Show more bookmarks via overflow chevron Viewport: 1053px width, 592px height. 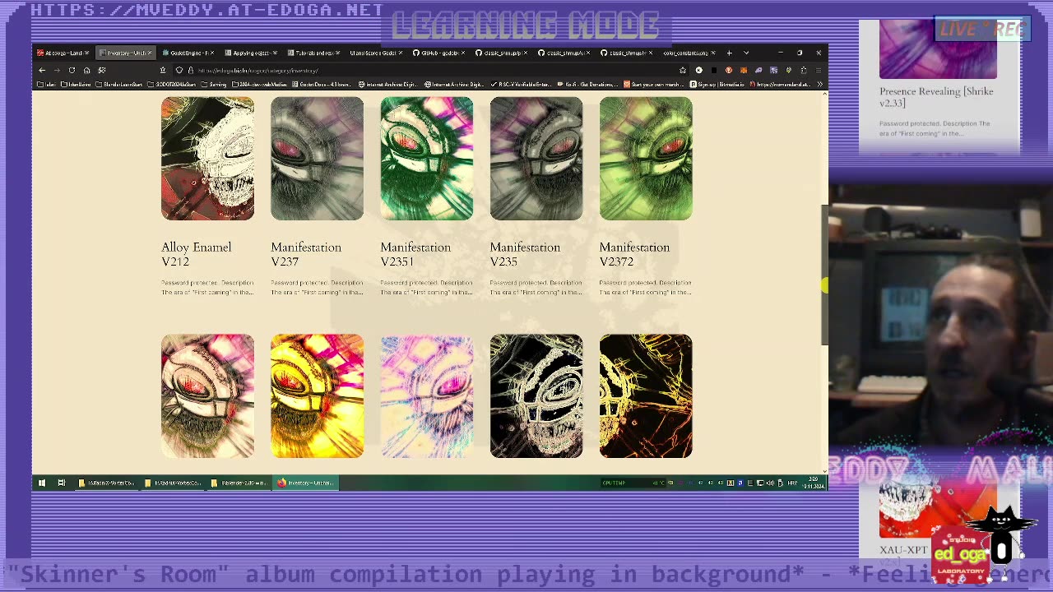(820, 84)
